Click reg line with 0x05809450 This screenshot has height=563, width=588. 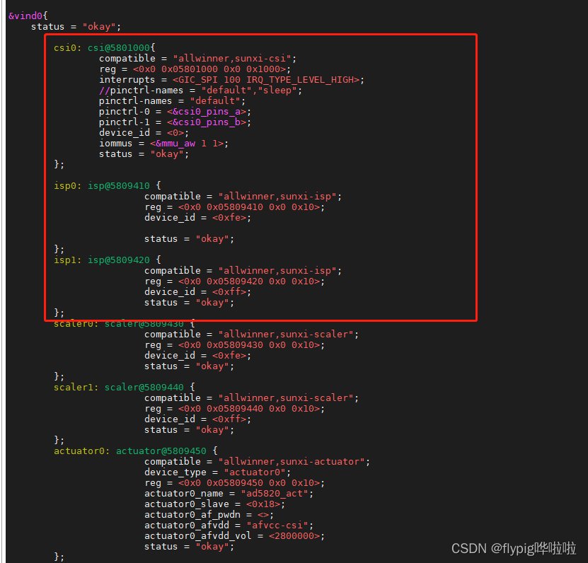[x=235, y=483]
